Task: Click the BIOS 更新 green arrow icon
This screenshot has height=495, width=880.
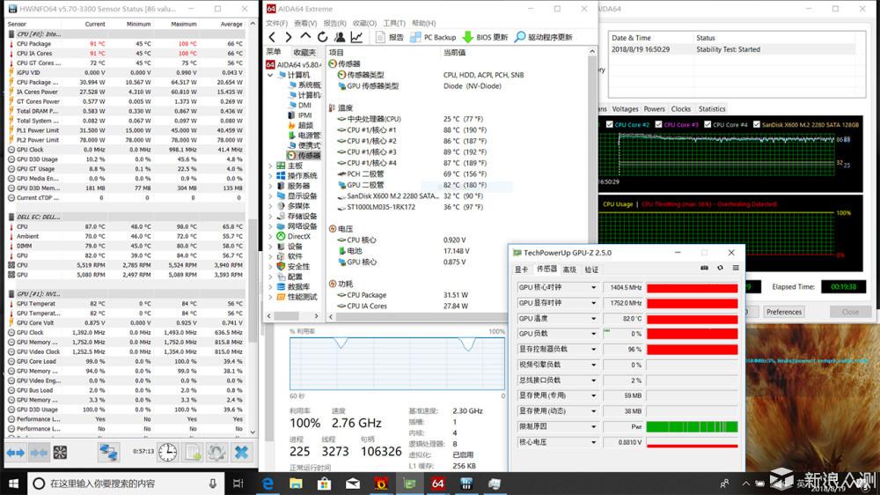Action: coord(467,37)
